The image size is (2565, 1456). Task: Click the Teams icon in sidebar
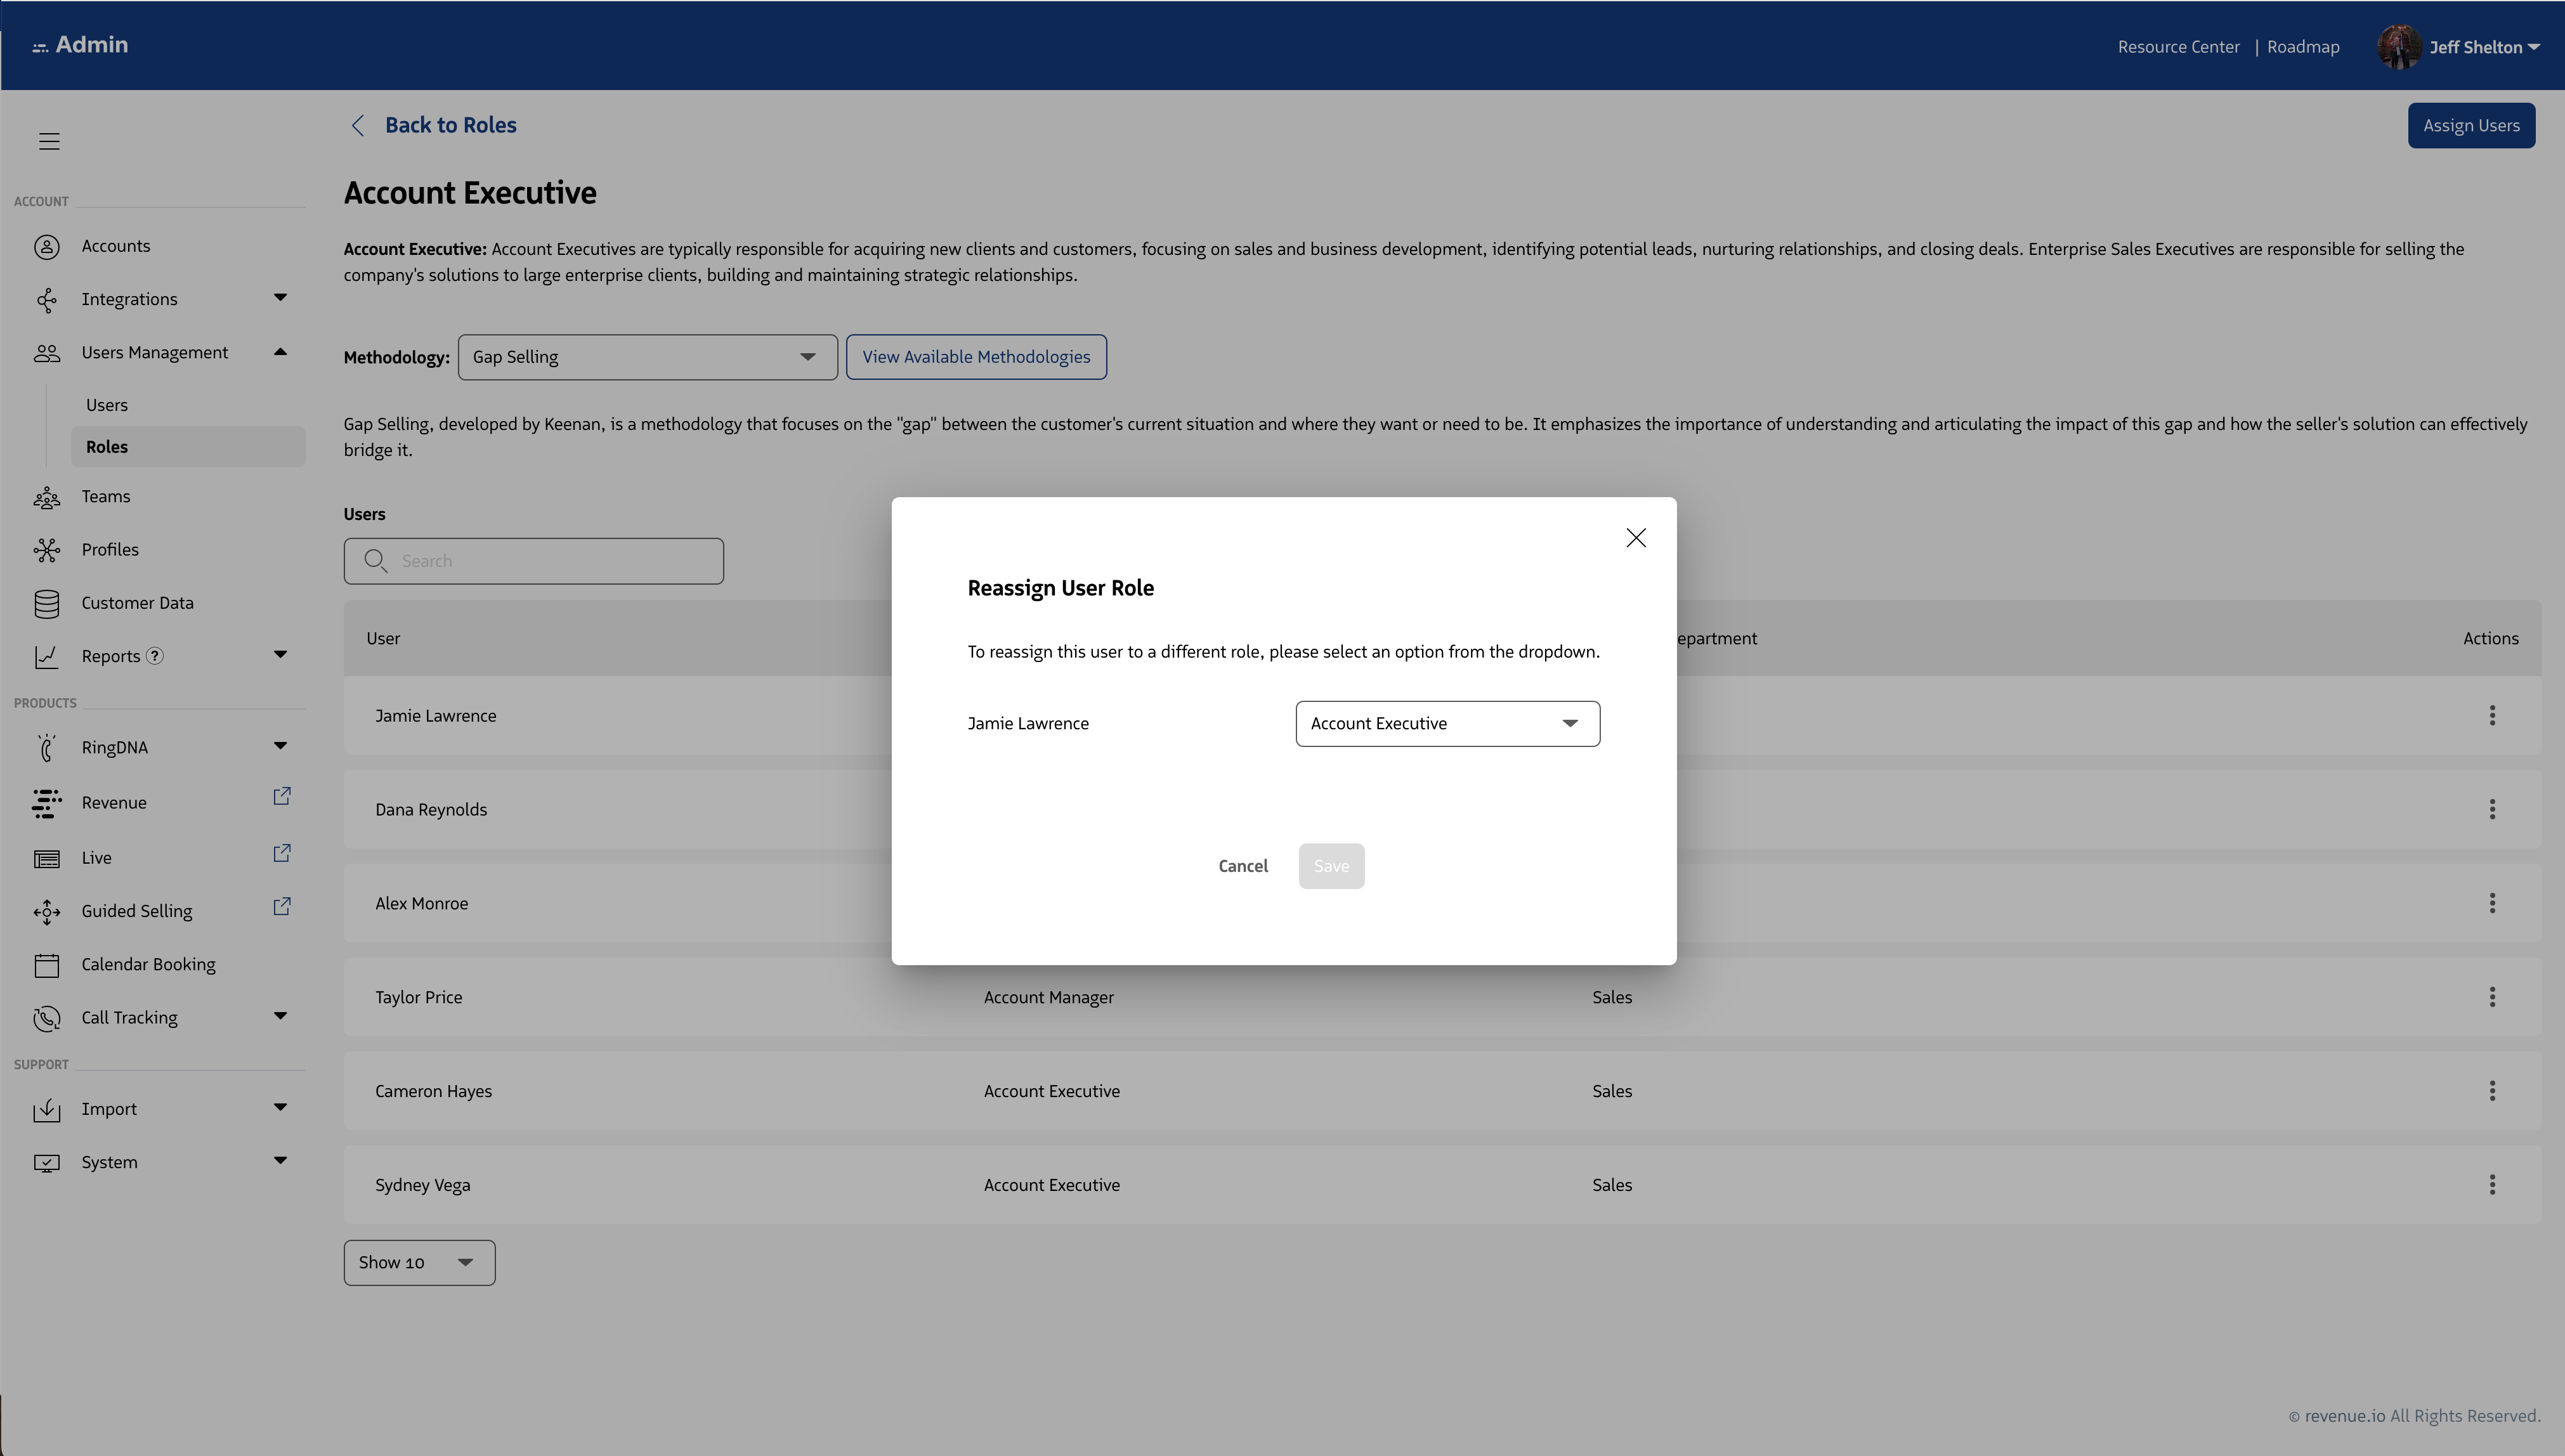click(46, 497)
